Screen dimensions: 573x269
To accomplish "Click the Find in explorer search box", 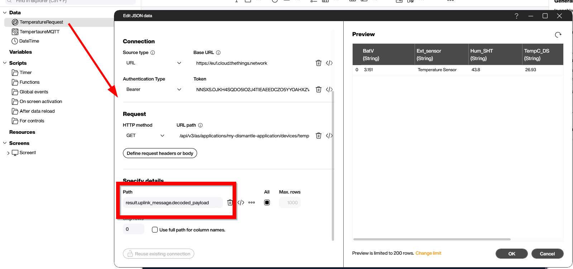I will point(71,1).
